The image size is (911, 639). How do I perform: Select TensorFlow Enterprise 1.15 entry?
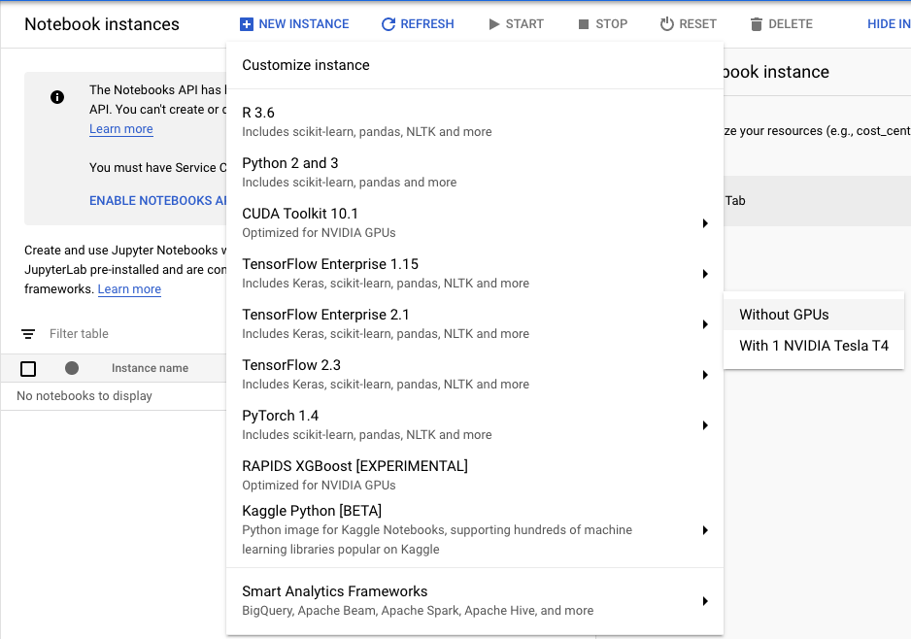[x=475, y=274]
